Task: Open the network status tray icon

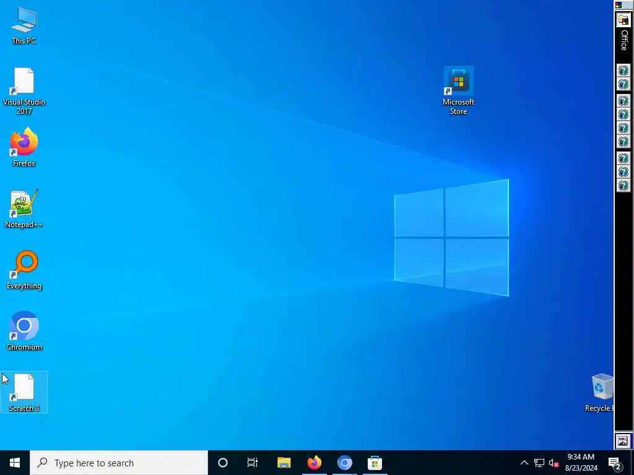Action: [x=539, y=463]
